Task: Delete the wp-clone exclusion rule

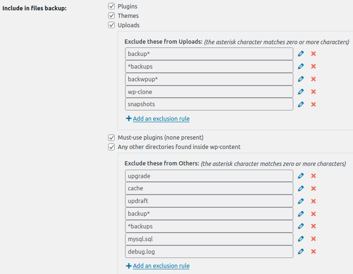Action: click(x=314, y=92)
